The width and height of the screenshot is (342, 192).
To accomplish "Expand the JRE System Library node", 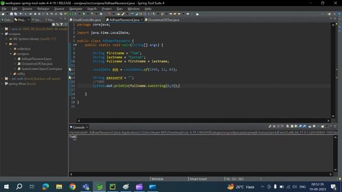I will tap(6, 39).
